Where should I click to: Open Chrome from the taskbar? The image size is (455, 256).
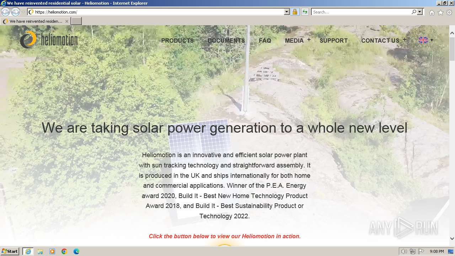tap(64, 251)
